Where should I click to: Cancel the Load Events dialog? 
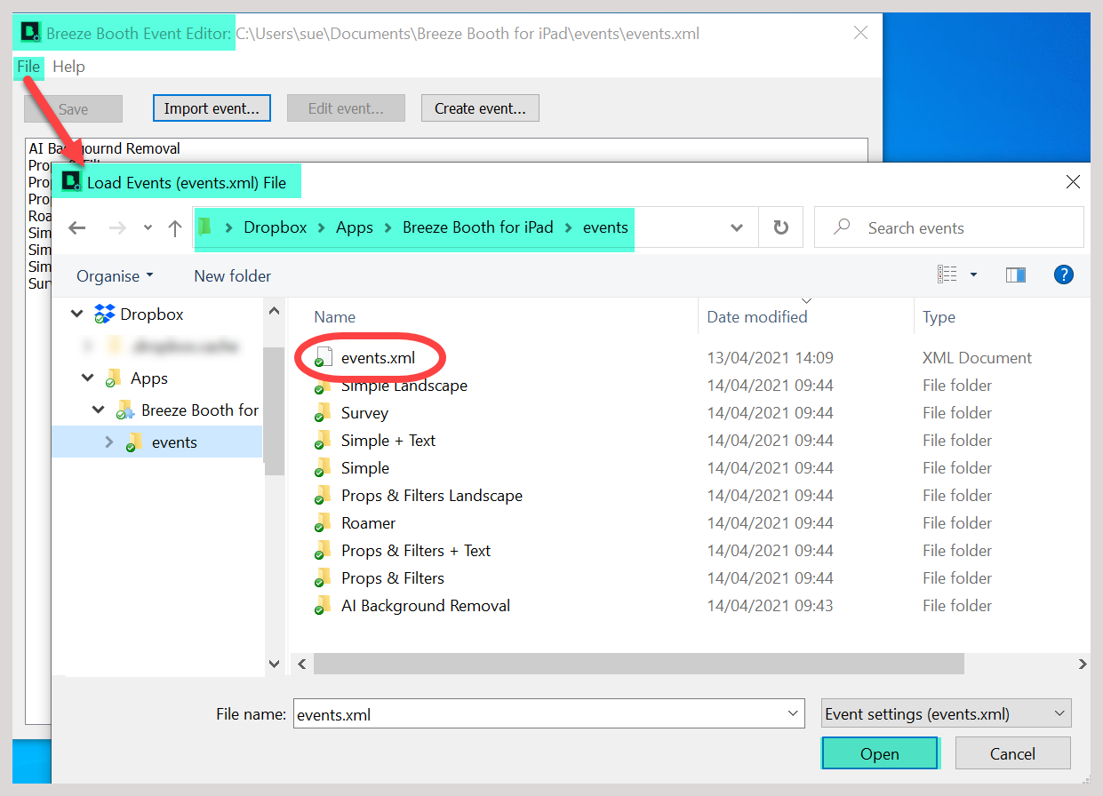1013,753
